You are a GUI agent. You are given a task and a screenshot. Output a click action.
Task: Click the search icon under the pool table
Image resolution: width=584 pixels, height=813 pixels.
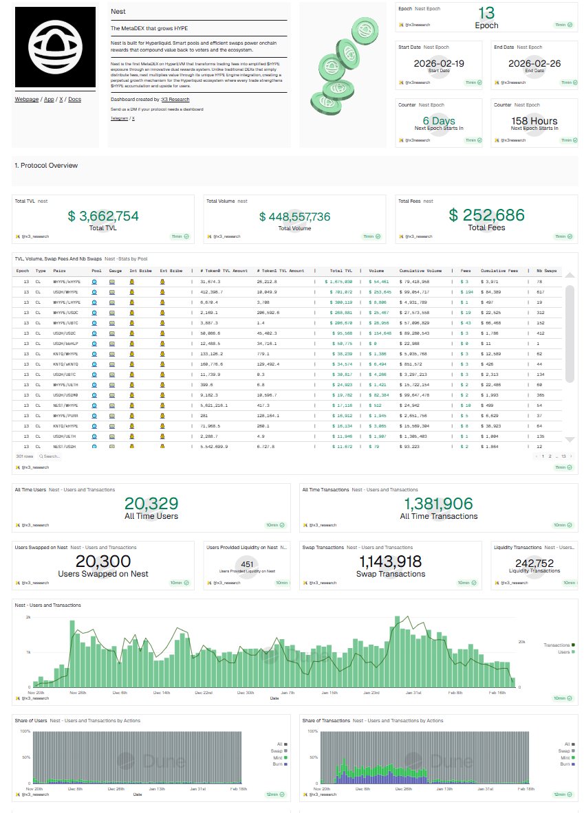coord(41,456)
